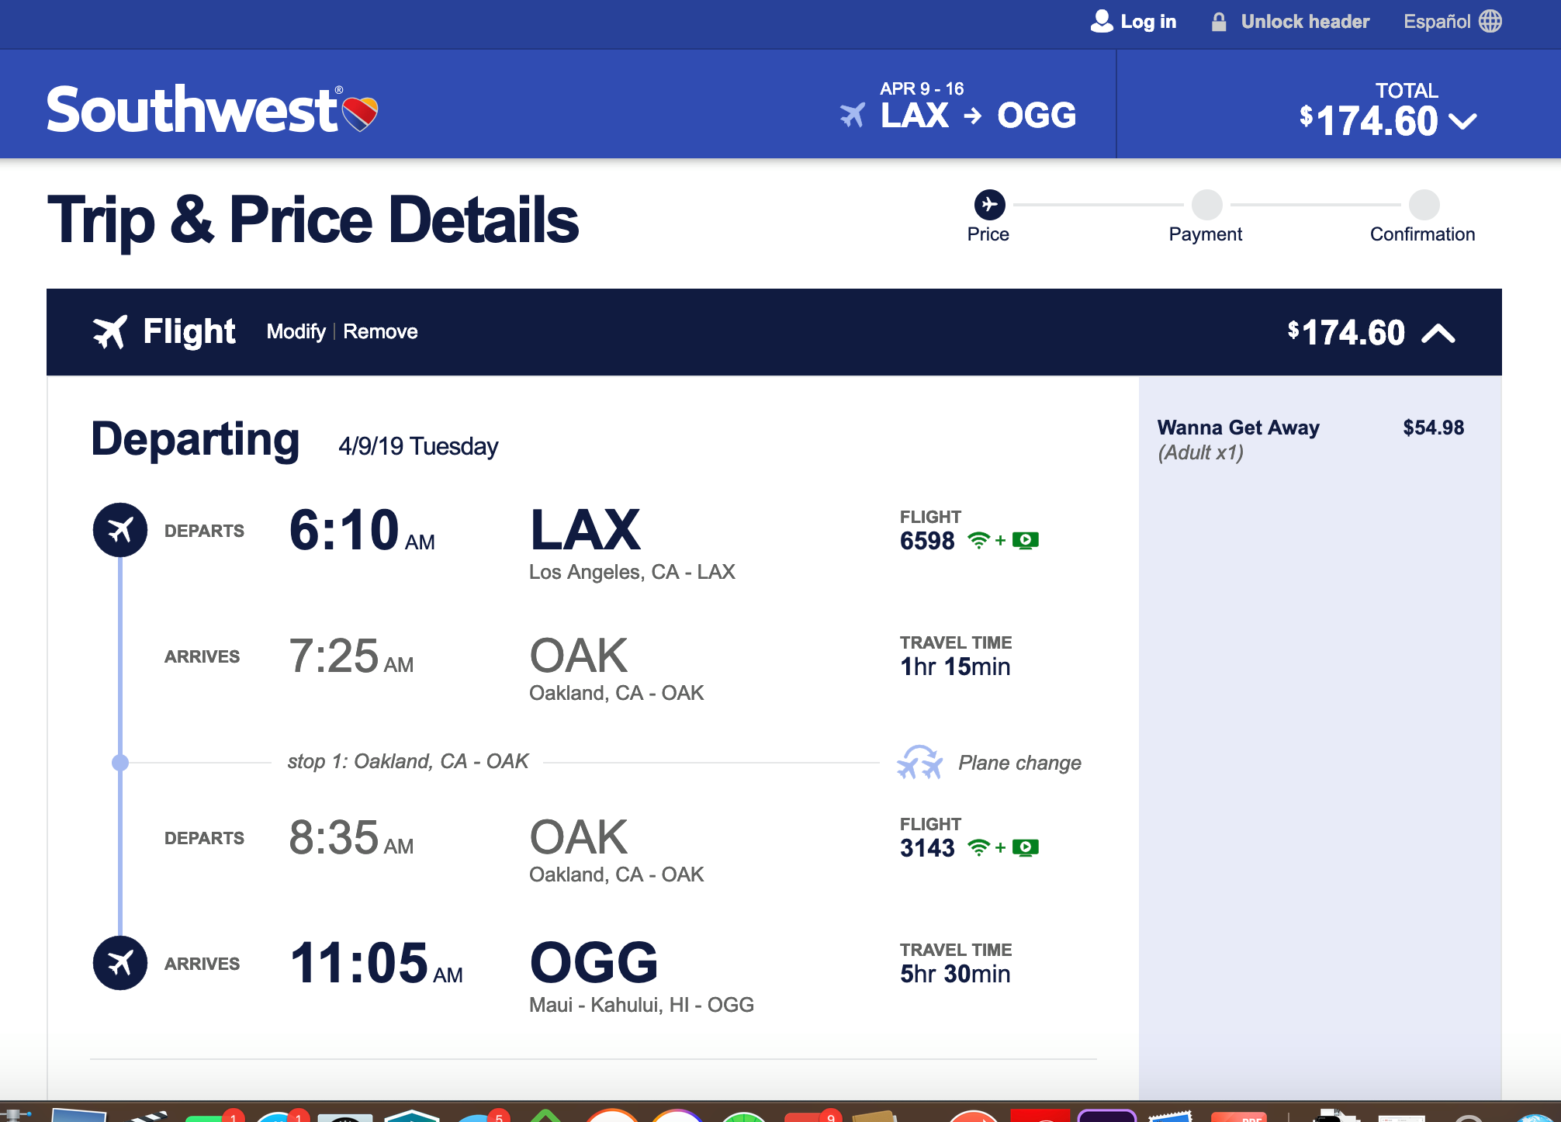Click the Wanna Get Away fare row
Viewport: 1561px width, 1122px height.
pos(1310,439)
